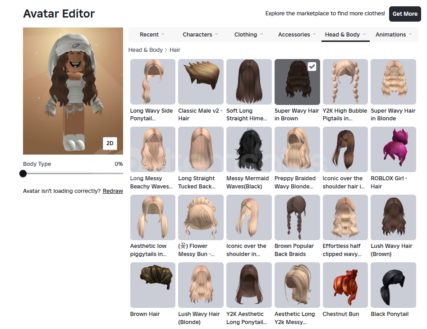This screenshot has width=427, height=329.
Task: Expand the Animations category dropdown
Action: point(394,35)
